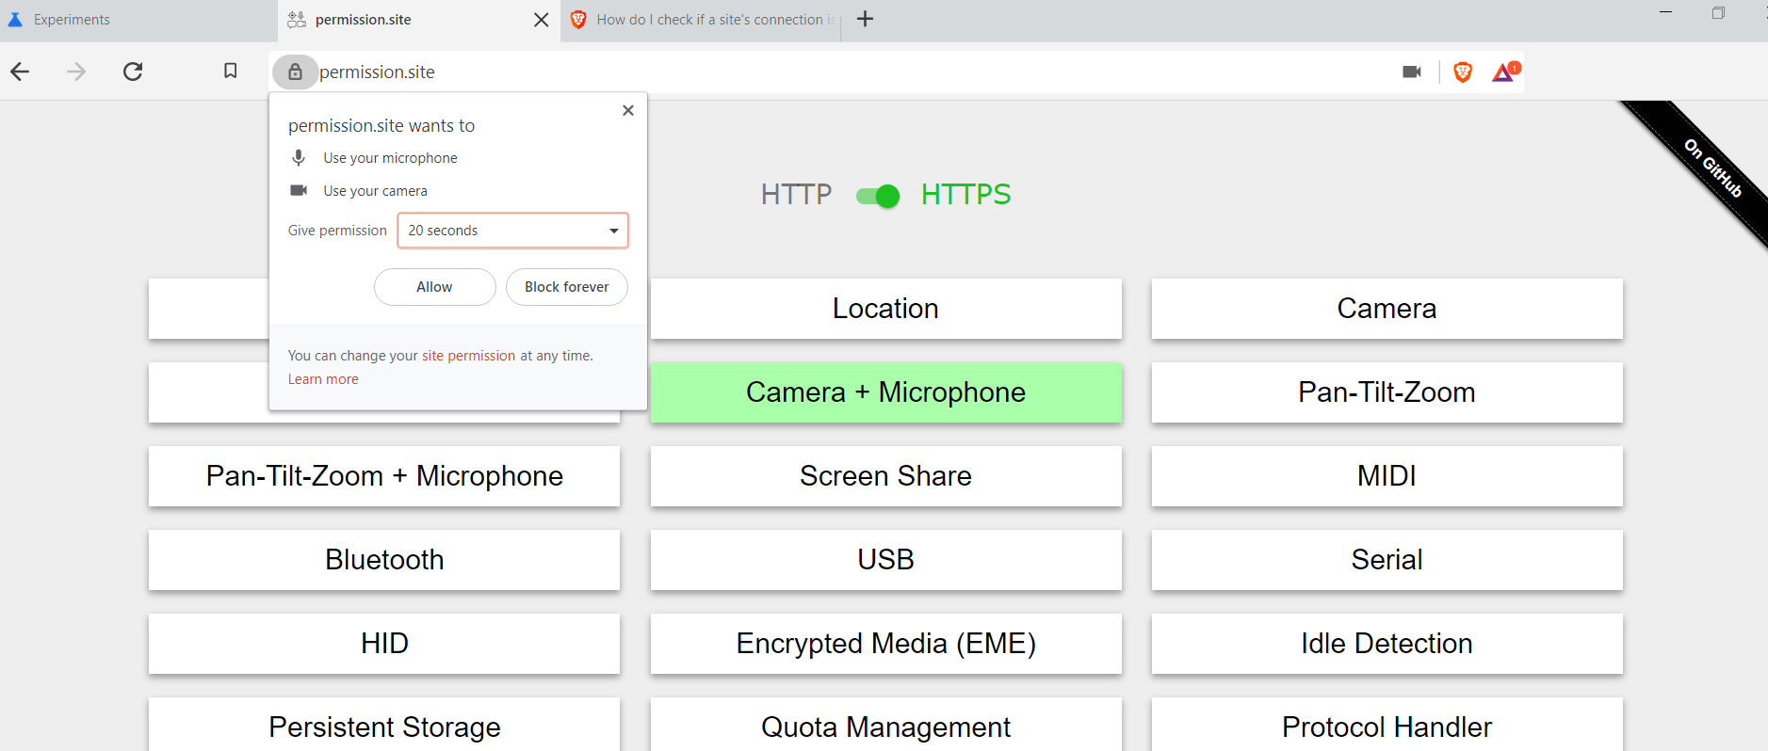Click the Pan-Tilt-Zoom button
This screenshot has height=751, width=1768.
(x=1387, y=392)
